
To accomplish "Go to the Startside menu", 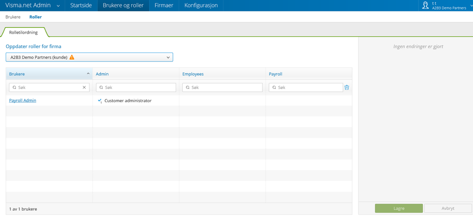I will point(81,5).
